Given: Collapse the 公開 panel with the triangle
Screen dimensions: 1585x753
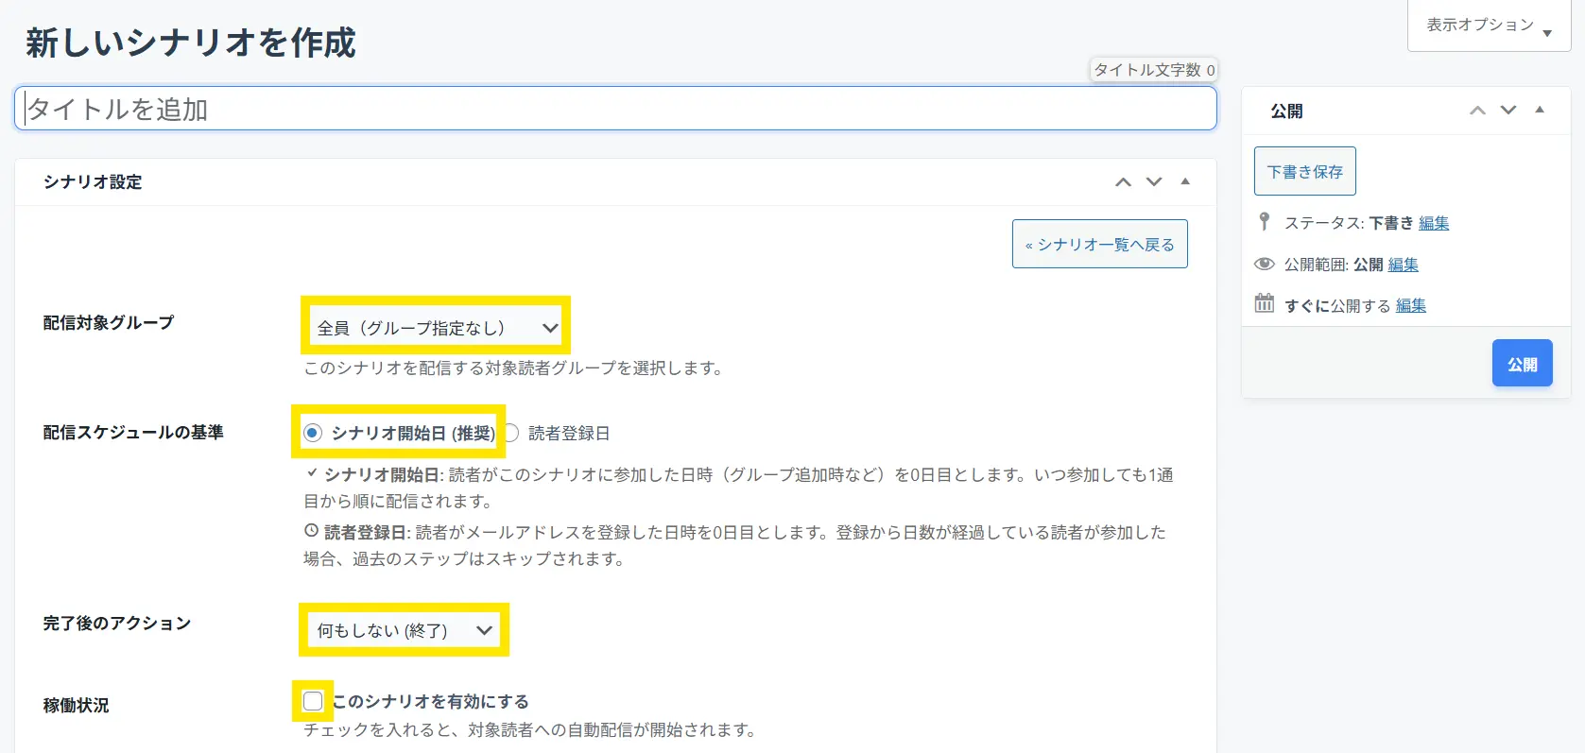Looking at the screenshot, I should point(1540,110).
